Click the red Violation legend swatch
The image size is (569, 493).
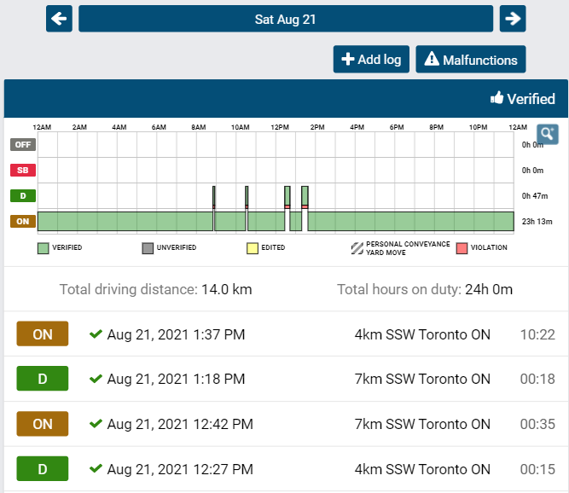click(462, 248)
